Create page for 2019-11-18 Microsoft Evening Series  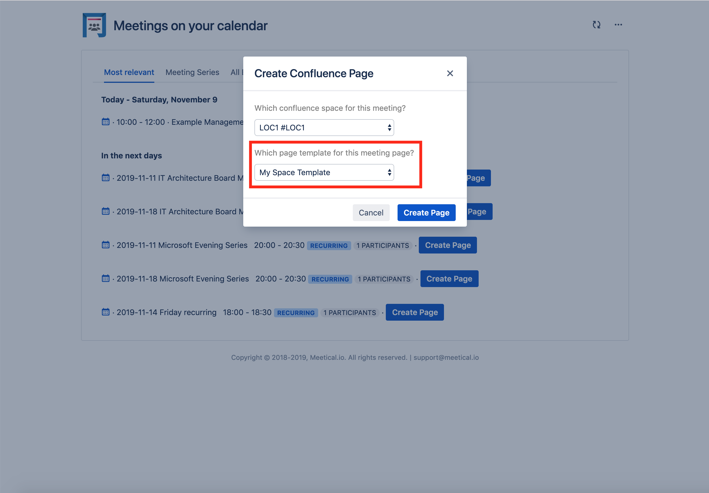point(449,279)
